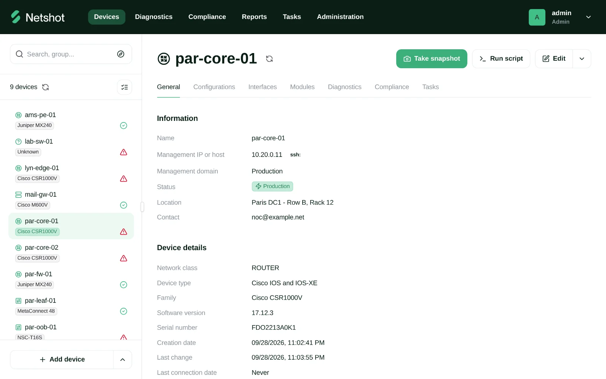Open the Administration top menu
606x379 pixels.
tap(340, 17)
